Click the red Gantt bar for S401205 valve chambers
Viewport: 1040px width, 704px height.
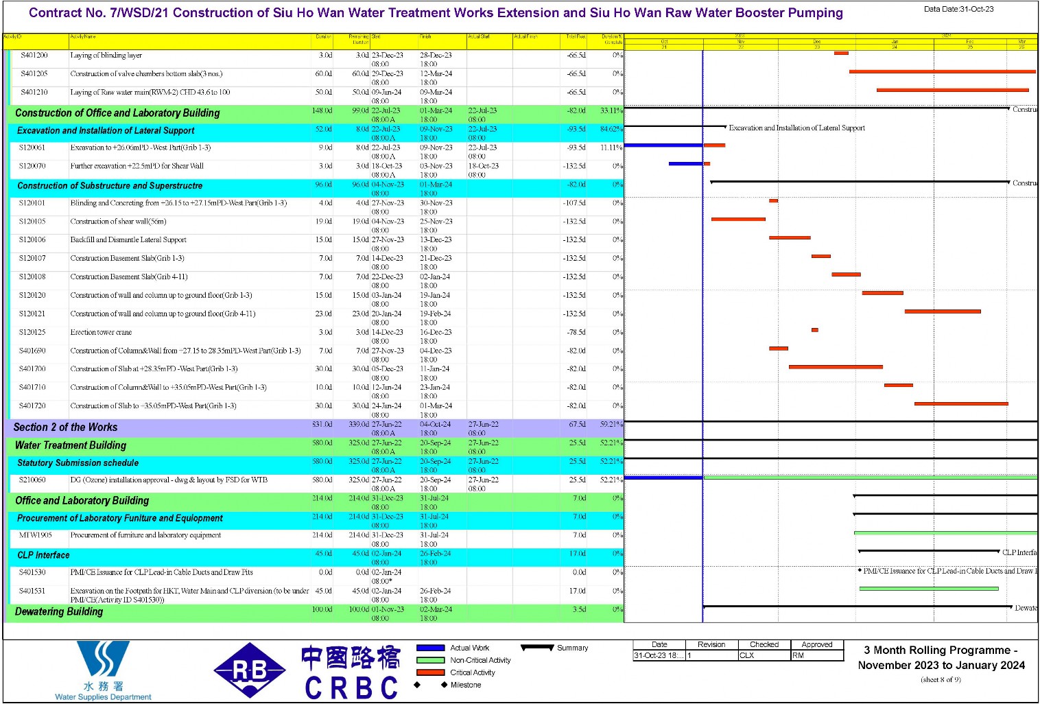click(943, 71)
